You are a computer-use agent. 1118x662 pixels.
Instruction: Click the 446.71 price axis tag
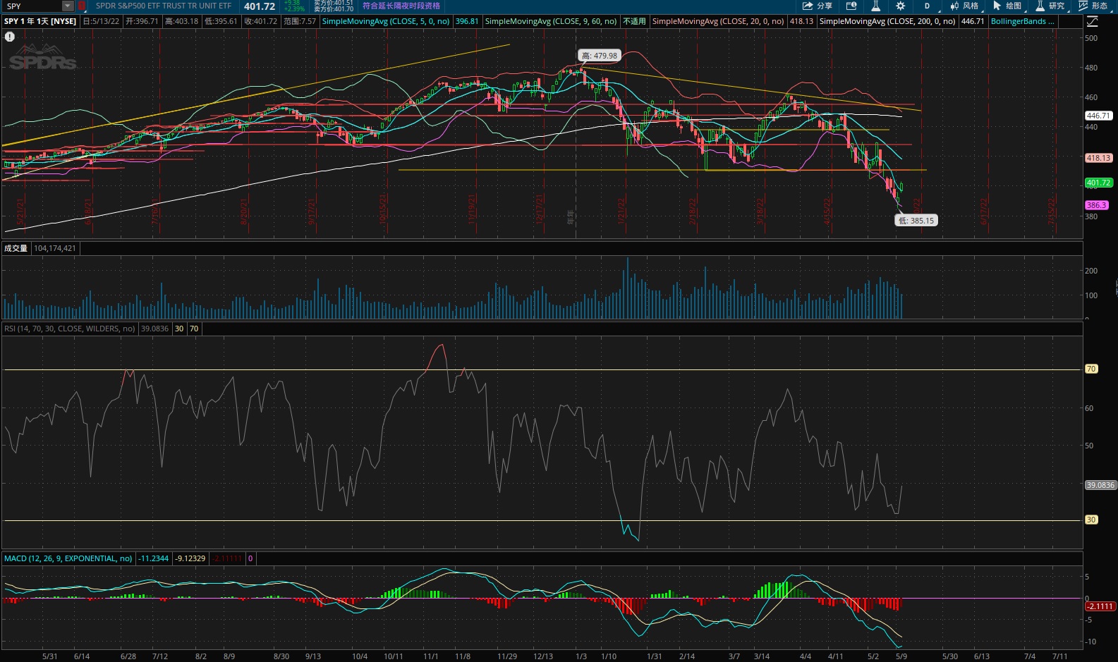point(1098,116)
